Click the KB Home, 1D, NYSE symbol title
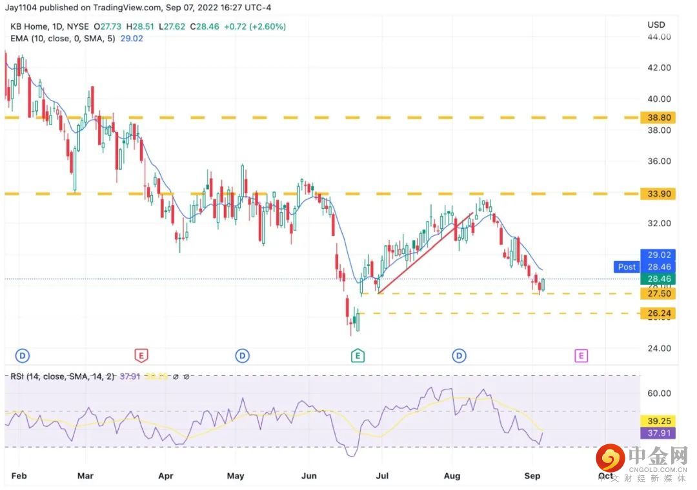 click(50, 26)
